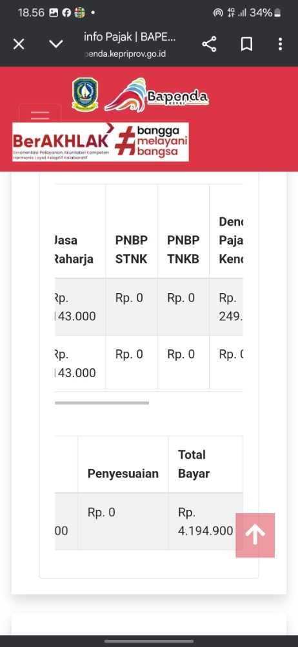This screenshot has width=298, height=647.
Task: Tap the gallery notification icon in status bar
Action: [54, 13]
